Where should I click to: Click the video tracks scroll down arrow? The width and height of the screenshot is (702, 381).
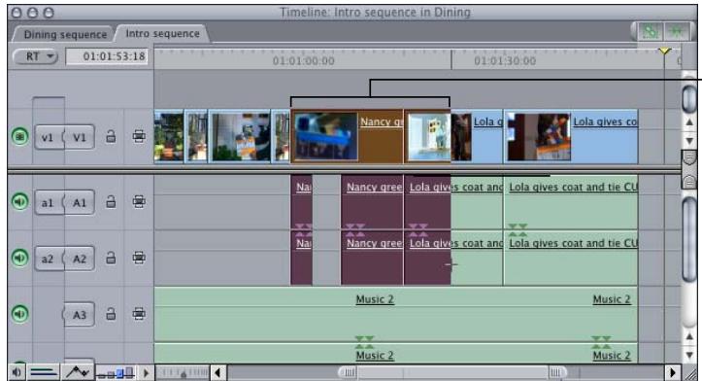[689, 140]
